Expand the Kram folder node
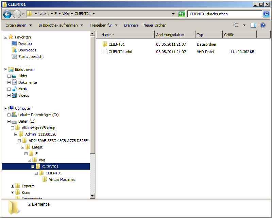This screenshot has height=218, width=272. click(12, 192)
